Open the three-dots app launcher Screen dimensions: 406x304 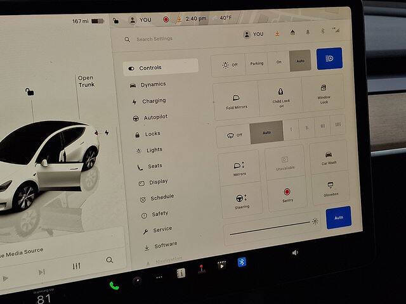point(159,277)
